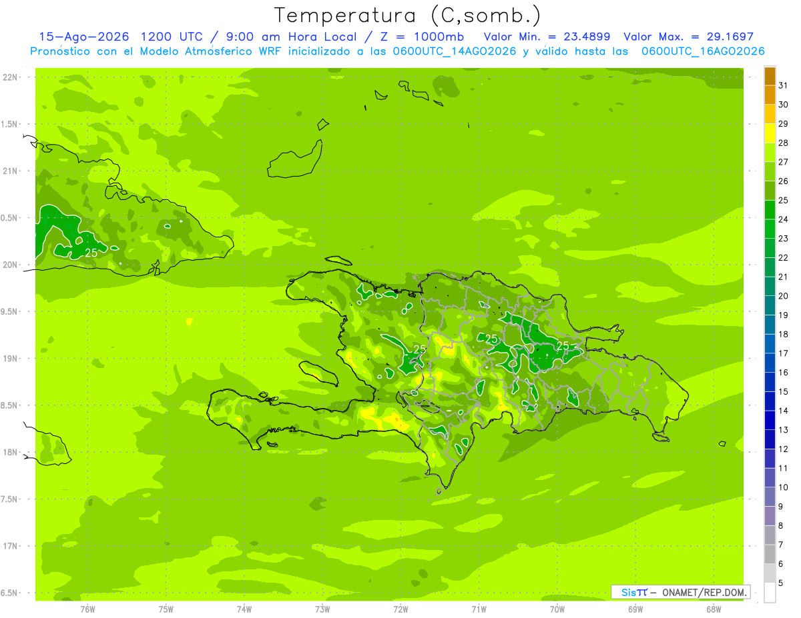Click the '18N' latitude label
This screenshot has width=801, height=618.
(x=11, y=452)
